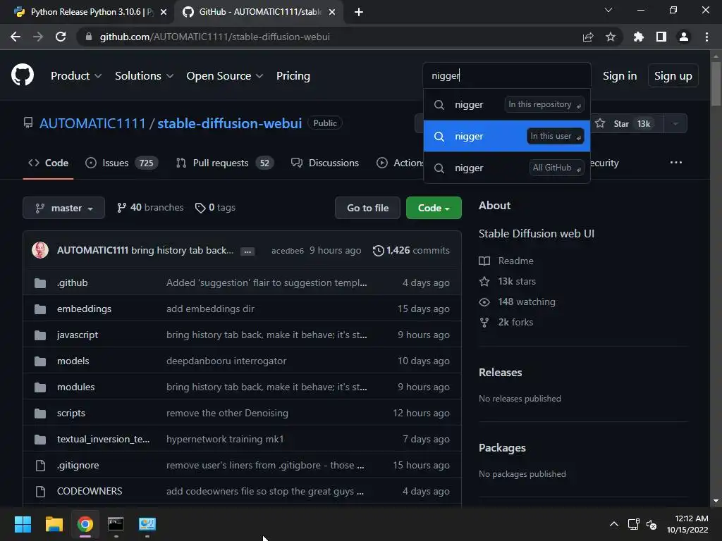Viewport: 722px width, 541px height.
Task: Expand the Open Source navigation dropdown
Action: coord(225,75)
